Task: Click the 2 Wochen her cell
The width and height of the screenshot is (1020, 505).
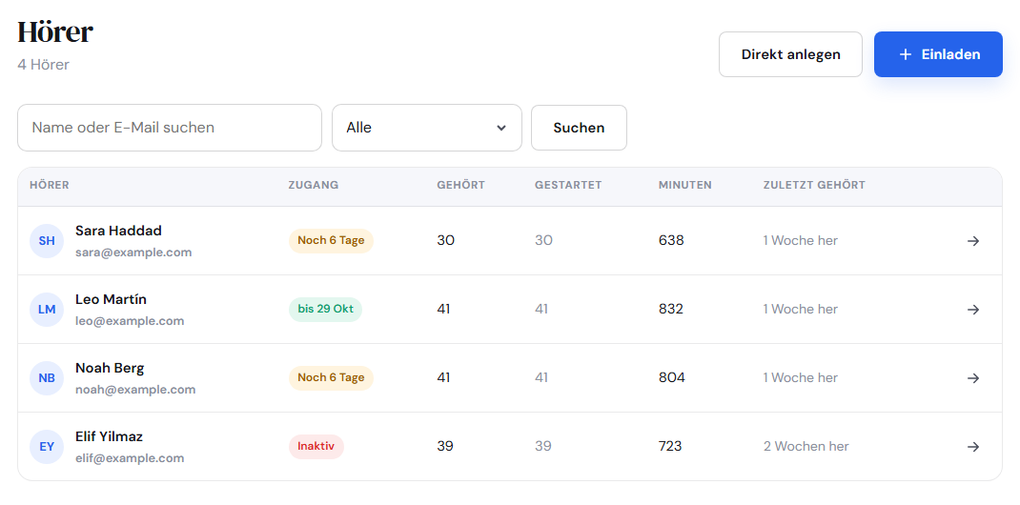Action: click(806, 447)
